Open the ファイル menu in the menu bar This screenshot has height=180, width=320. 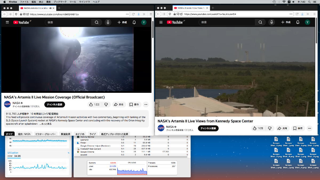24,2
